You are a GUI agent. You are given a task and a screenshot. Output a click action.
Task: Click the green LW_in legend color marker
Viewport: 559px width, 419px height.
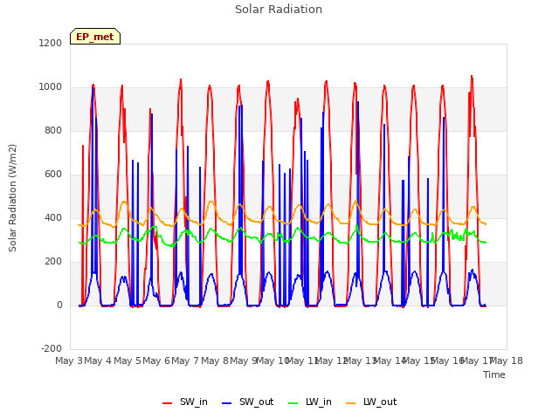(x=293, y=403)
